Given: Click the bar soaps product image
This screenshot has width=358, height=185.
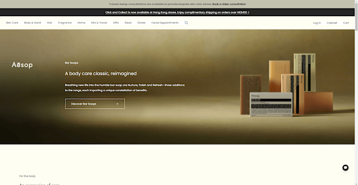Looking at the screenshot, I should (286, 85).
